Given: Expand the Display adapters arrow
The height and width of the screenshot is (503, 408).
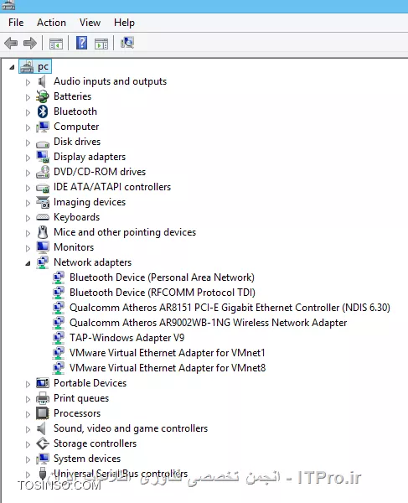Looking at the screenshot, I should [28, 158].
